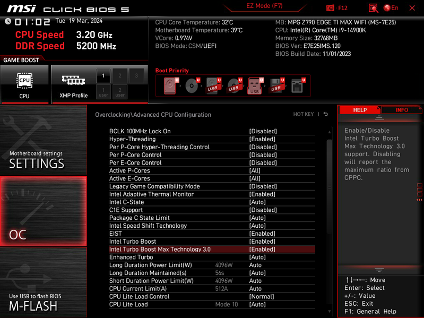424x318 pixels.
Task: Open the CPU Lite Load [Auto] dropdown
Action: click(257, 305)
